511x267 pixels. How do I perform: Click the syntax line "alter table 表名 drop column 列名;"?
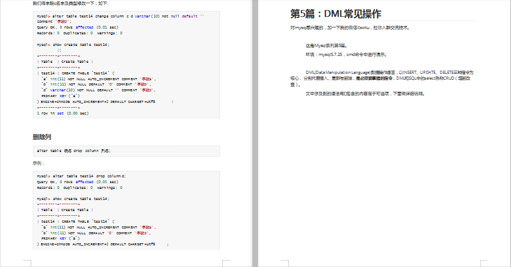coord(74,151)
